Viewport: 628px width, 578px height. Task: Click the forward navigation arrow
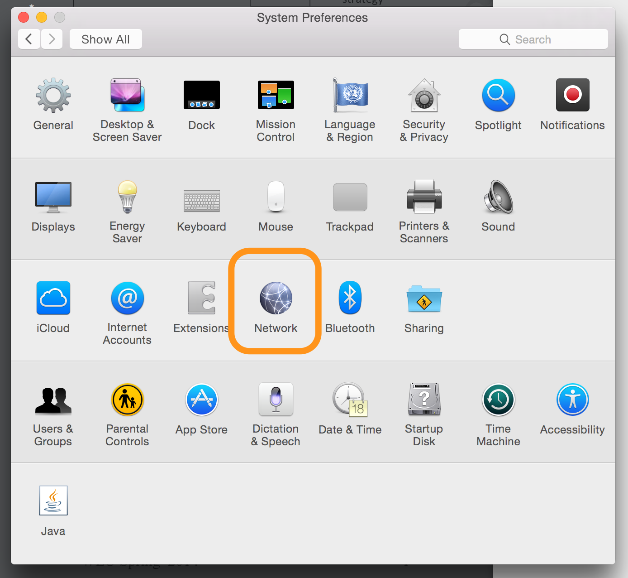point(52,39)
